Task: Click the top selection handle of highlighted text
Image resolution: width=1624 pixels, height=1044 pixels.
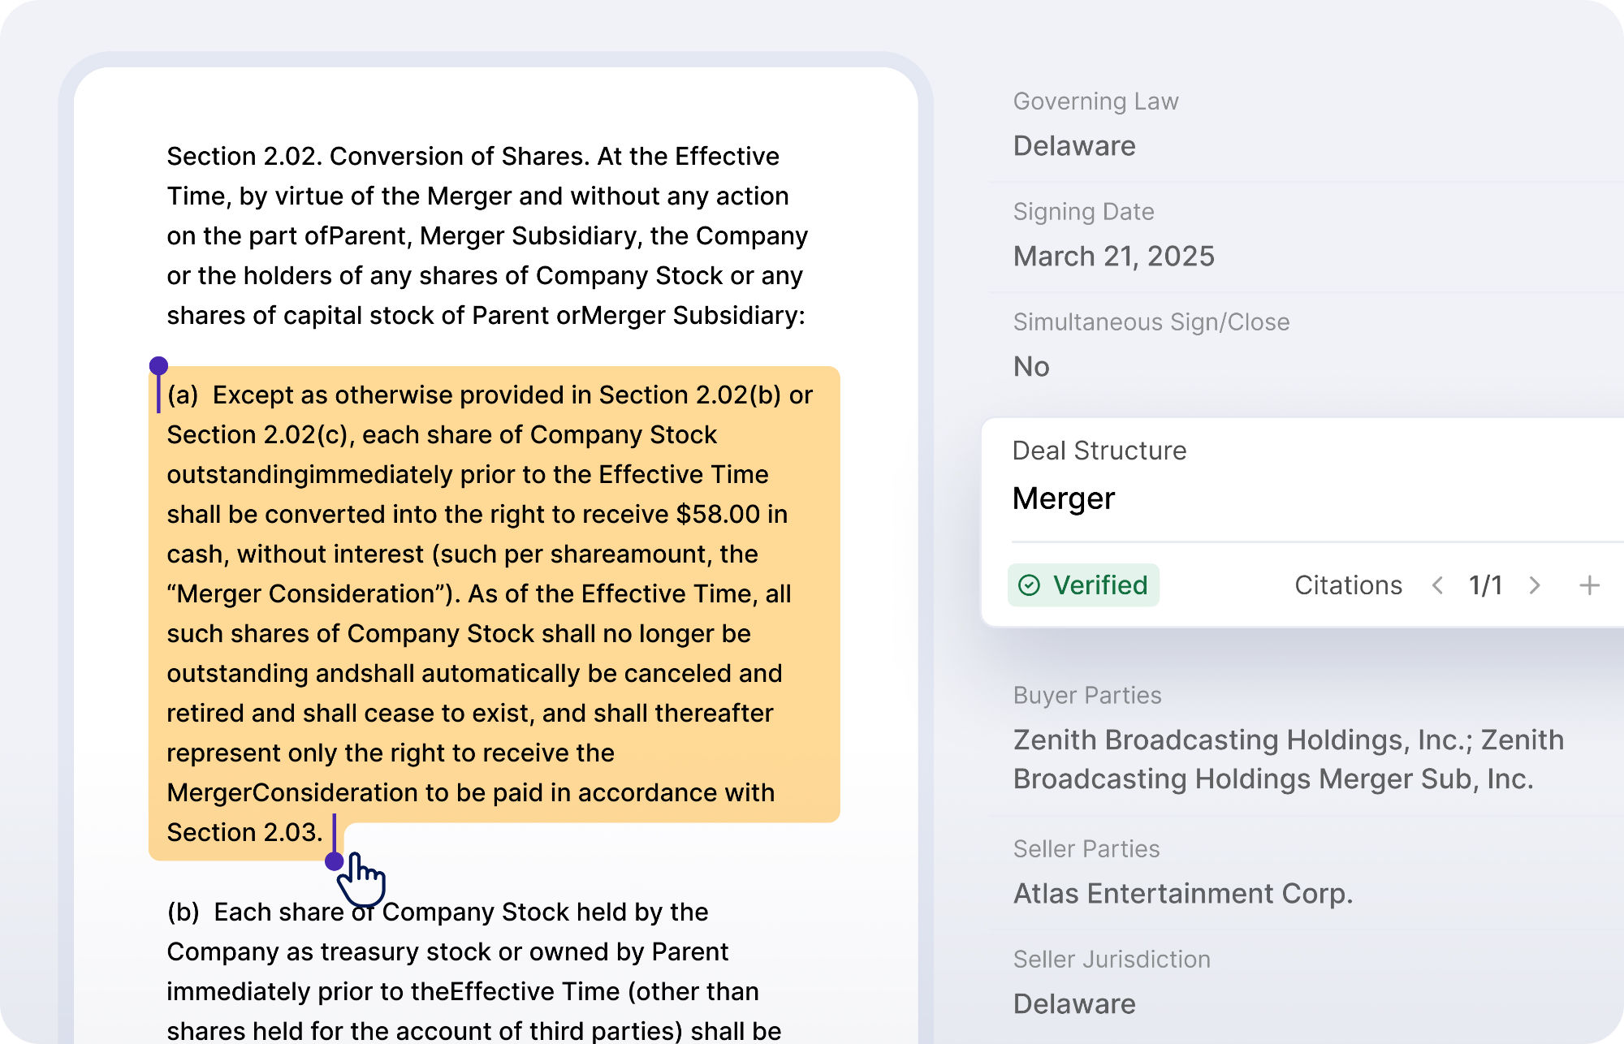Action: [158, 366]
